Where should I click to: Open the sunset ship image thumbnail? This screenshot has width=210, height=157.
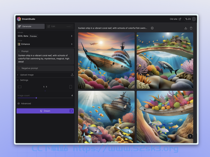click(x=106, y=60)
